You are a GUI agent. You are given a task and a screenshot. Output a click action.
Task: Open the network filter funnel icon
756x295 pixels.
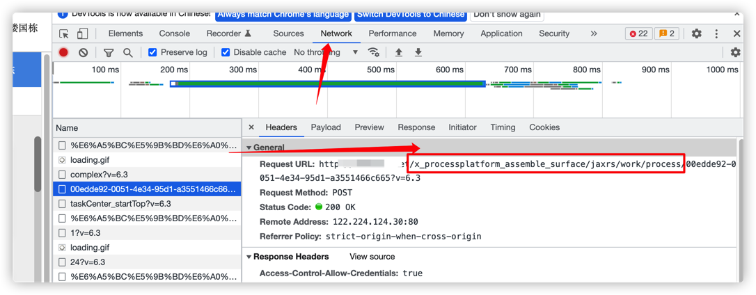coord(109,53)
